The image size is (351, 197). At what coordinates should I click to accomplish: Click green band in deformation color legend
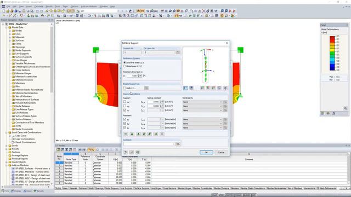(x=332, y=54)
